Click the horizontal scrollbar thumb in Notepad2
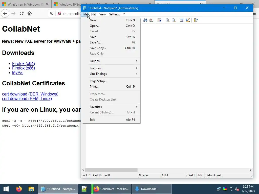Image resolution: width=259 pixels, height=194 pixels. (x=111, y=170)
